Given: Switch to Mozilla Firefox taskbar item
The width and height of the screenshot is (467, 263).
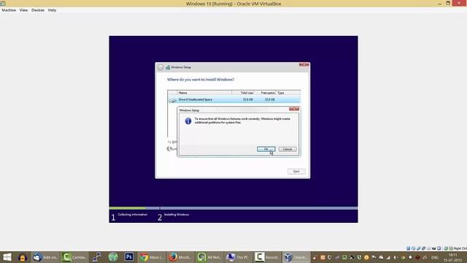Looking at the screenshot, I should (181, 257).
